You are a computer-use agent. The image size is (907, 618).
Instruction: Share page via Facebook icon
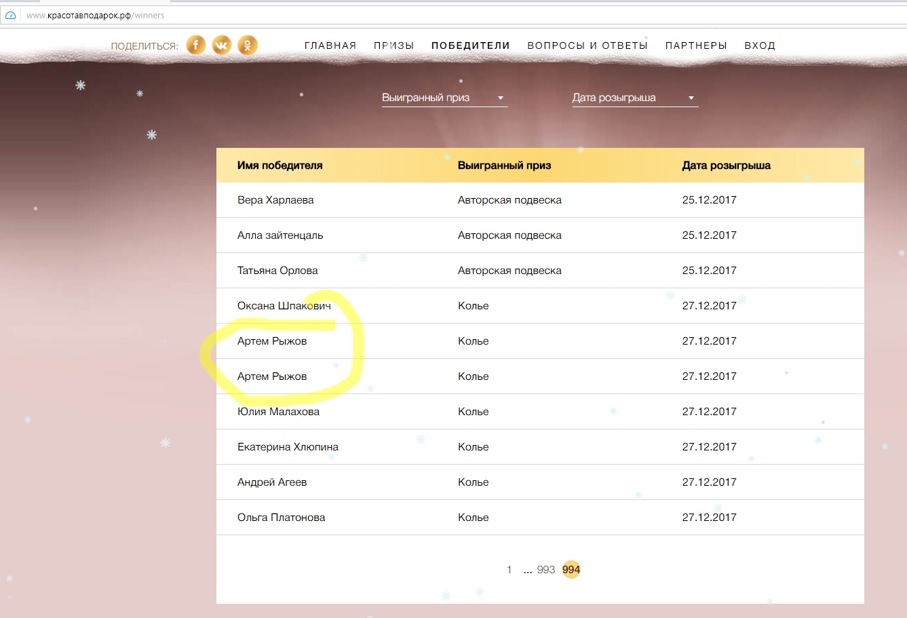click(196, 45)
